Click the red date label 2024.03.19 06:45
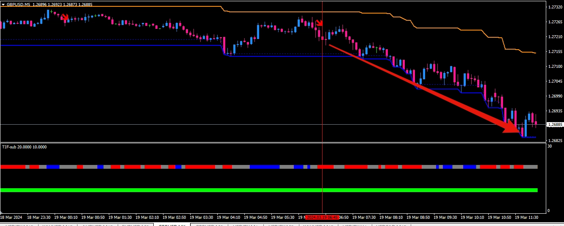 (322, 217)
